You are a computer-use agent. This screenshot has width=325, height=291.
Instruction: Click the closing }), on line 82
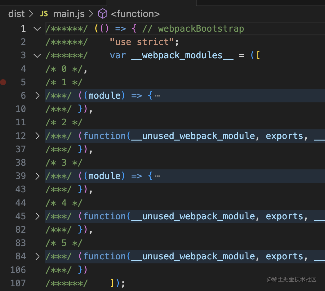coord(85,230)
